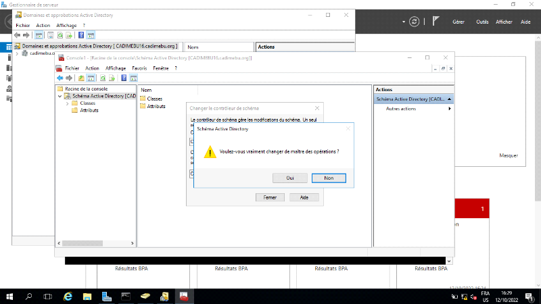Click Forward arrow in Console1 toolbar
The image size is (541, 304).
[69, 78]
